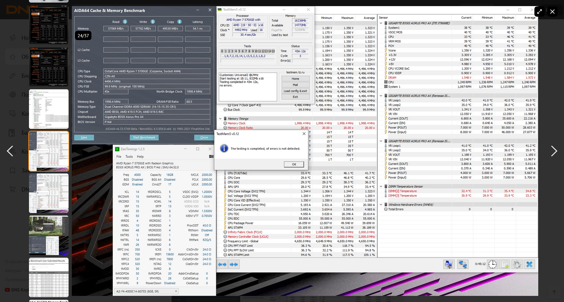The width and height of the screenshot is (564, 302).
Task: Open the Help menu in ZenTimings
Action: click(140, 156)
